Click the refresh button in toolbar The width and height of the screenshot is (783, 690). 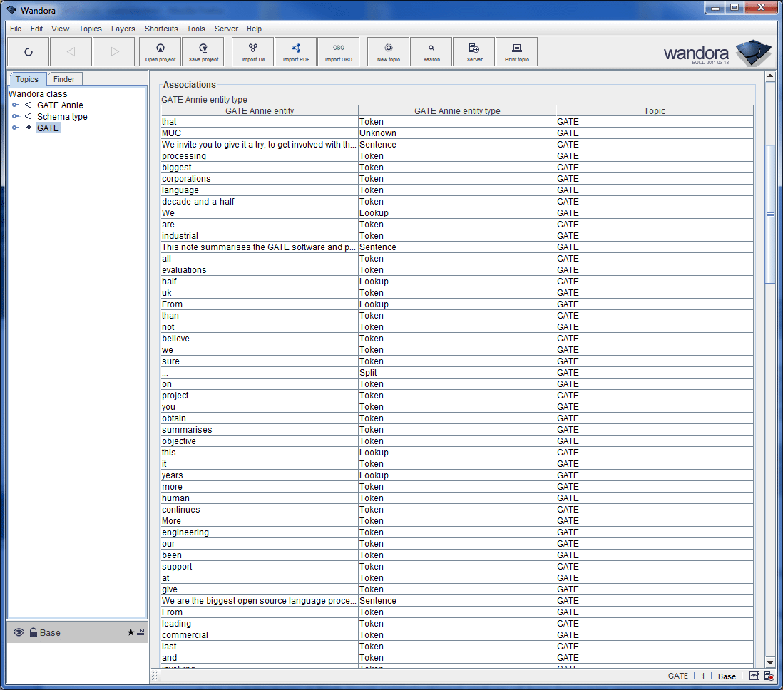29,52
